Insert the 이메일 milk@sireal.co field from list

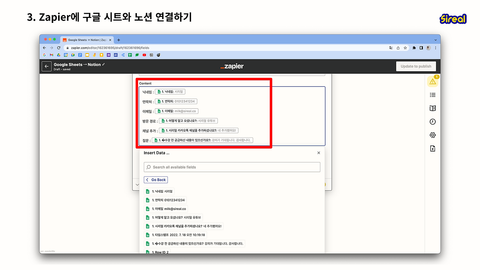pos(166,208)
